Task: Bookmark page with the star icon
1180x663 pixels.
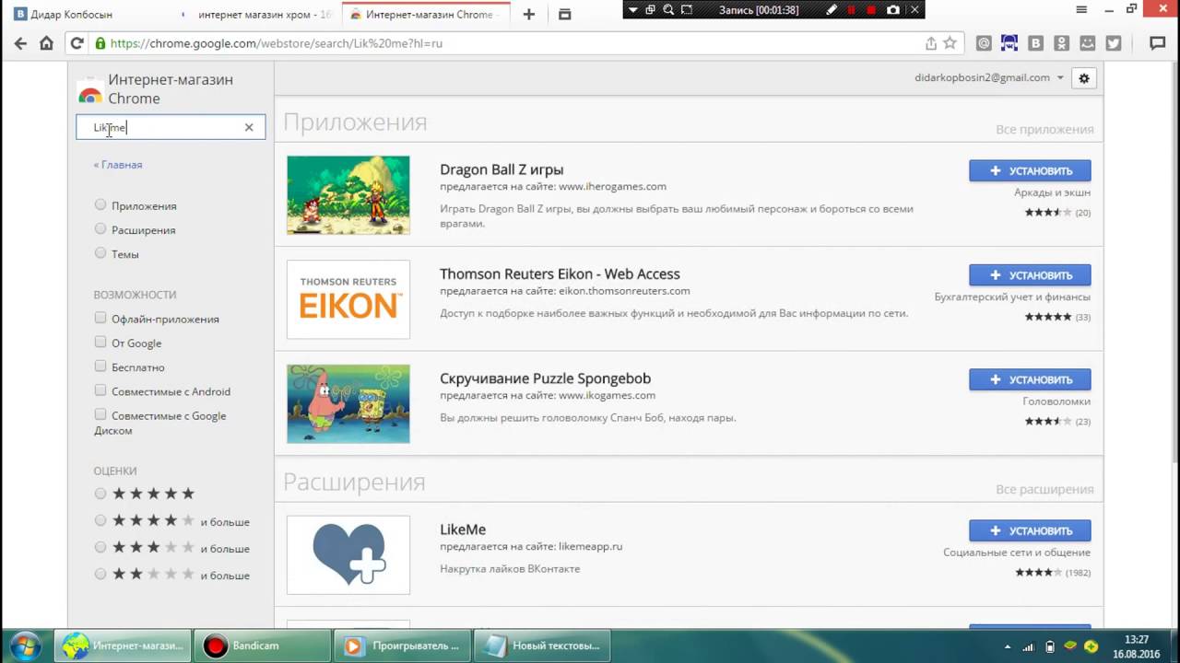Action: point(950,43)
